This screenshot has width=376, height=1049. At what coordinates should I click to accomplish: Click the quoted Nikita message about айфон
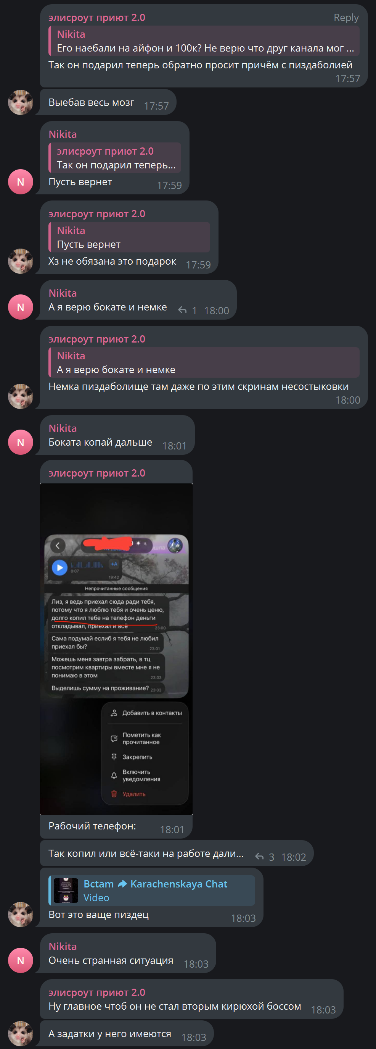coord(204,41)
